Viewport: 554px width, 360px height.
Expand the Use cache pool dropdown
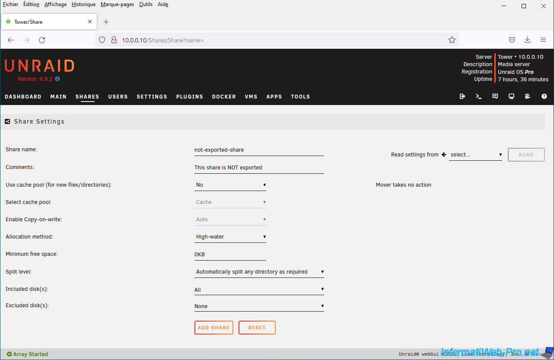pos(230,185)
